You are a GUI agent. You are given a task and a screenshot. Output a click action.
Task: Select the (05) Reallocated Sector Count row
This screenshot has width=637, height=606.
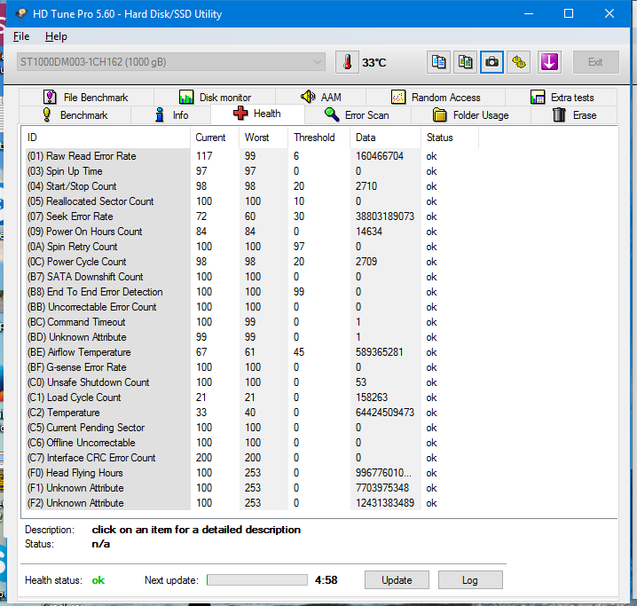click(x=252, y=201)
